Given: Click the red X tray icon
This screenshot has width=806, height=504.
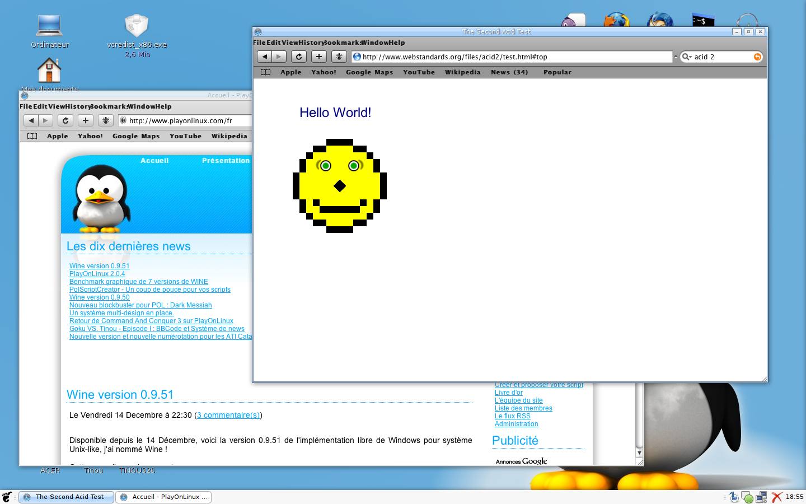Looking at the screenshot, I should (x=777, y=497).
